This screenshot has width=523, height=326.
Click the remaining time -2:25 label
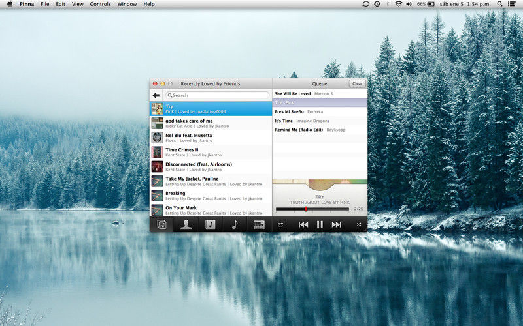point(358,209)
